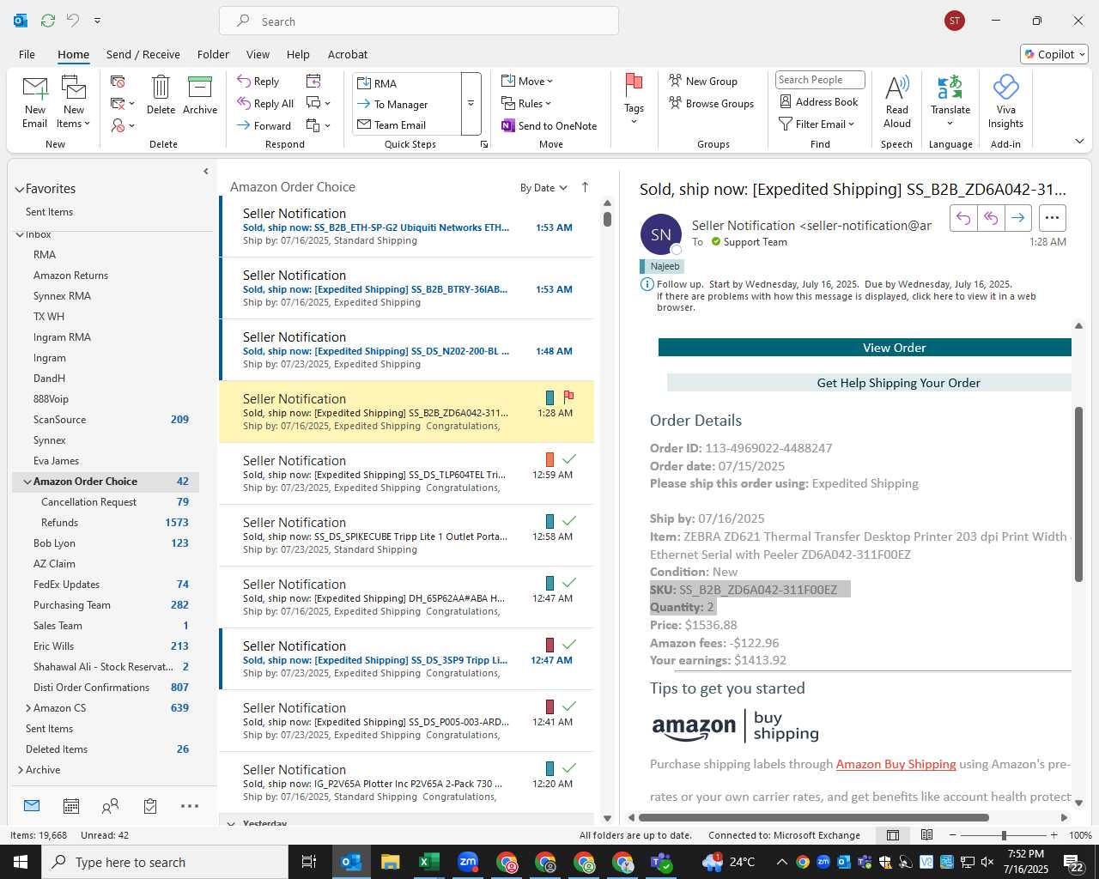
Task: Expand the Amazon CS folder
Action: pyautogui.click(x=27, y=708)
